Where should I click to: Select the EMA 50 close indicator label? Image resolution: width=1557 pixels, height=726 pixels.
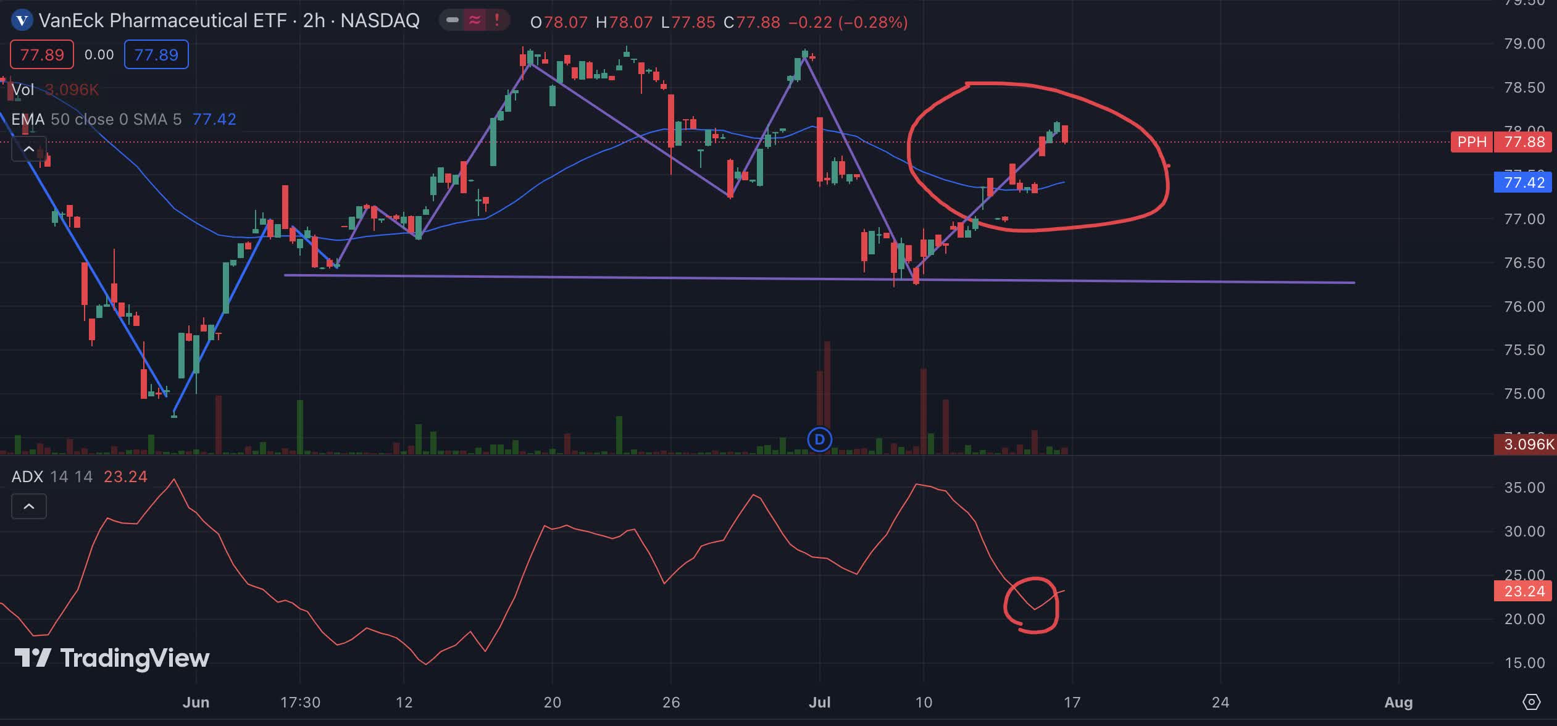[96, 119]
